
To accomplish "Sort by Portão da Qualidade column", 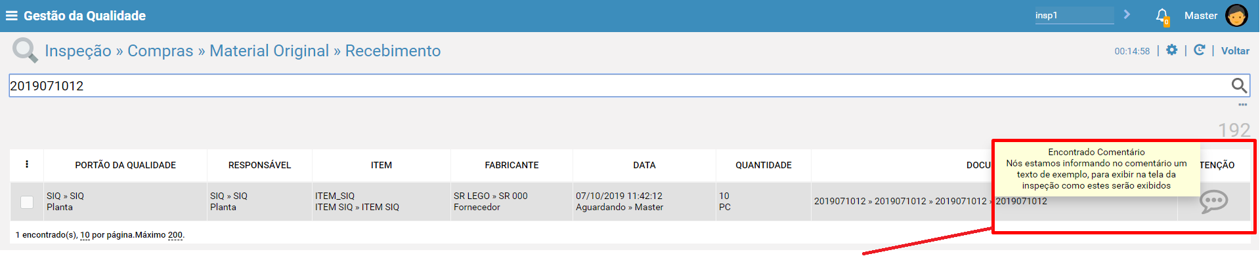I will click(125, 165).
